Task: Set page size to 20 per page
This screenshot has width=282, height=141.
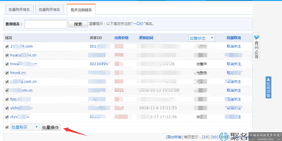Action: [206, 137]
